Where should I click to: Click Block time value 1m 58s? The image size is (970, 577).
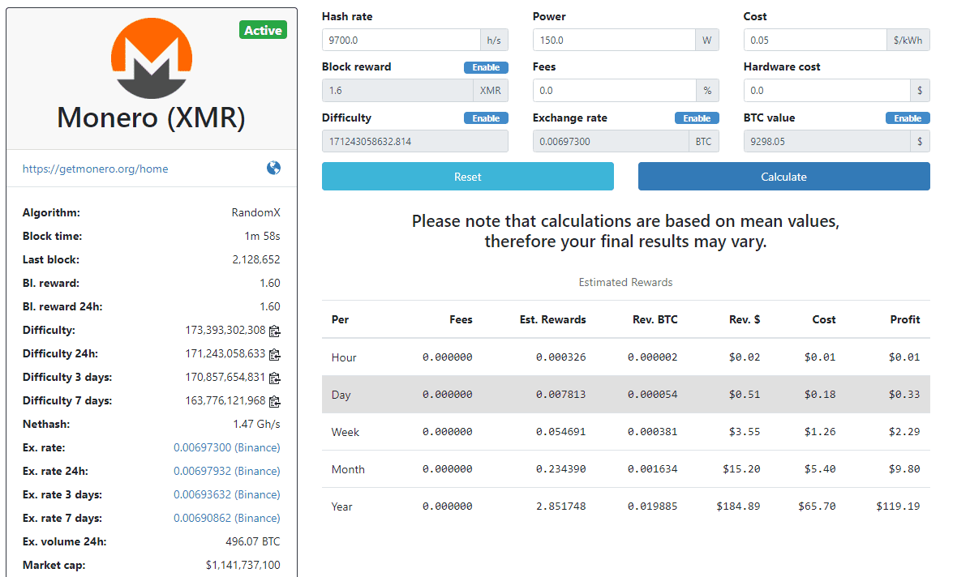click(x=262, y=236)
